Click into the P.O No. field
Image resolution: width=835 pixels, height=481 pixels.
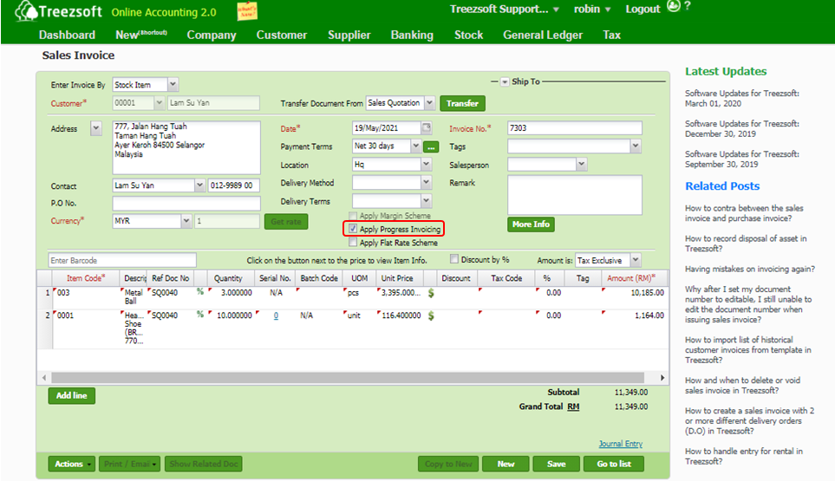tap(186, 204)
